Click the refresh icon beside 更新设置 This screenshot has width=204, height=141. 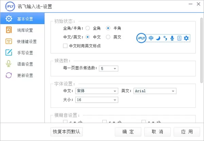tap(9, 75)
